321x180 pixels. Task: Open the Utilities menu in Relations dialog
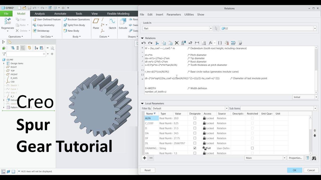(189, 14)
